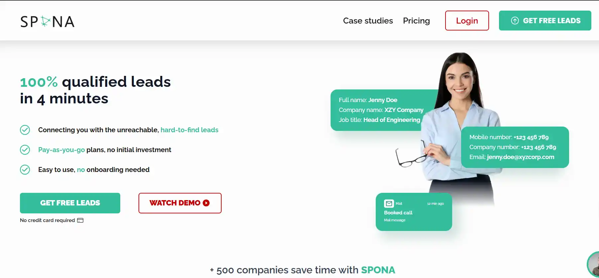Click the Pay-as-you-go highlighted text
Viewport: 599px width, 278px height.
coord(61,150)
